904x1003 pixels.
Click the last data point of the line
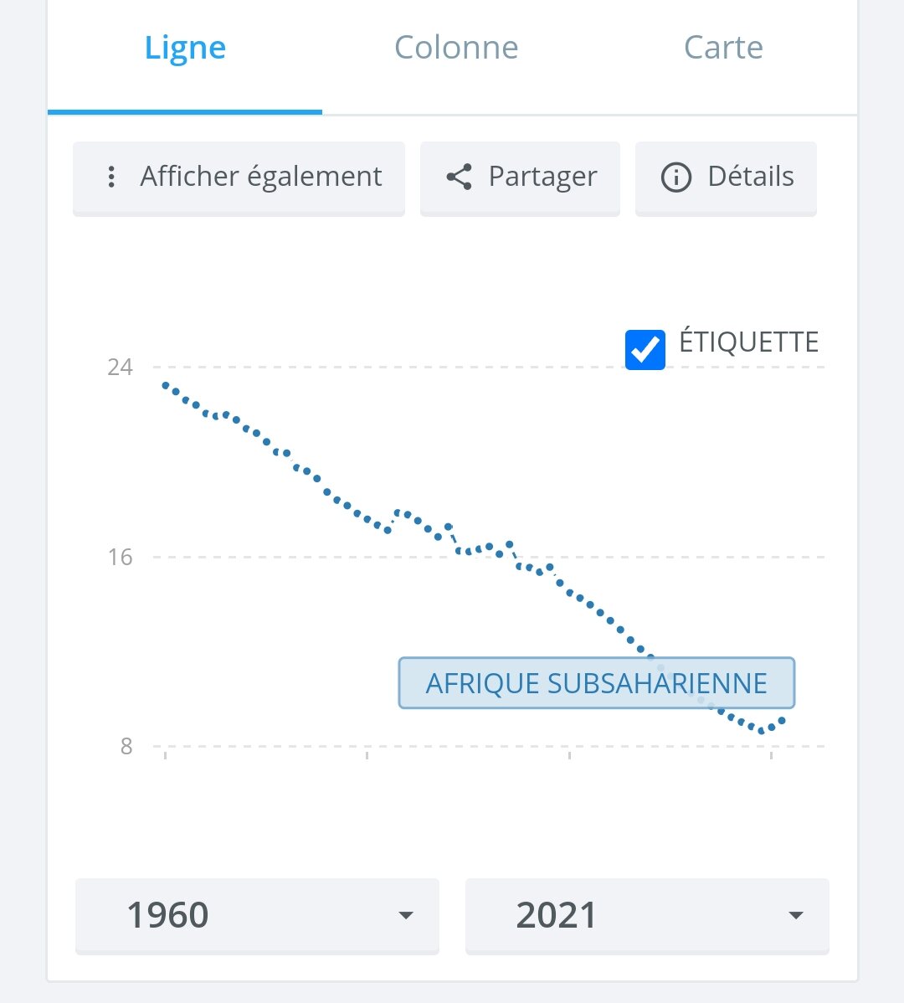coord(782,720)
